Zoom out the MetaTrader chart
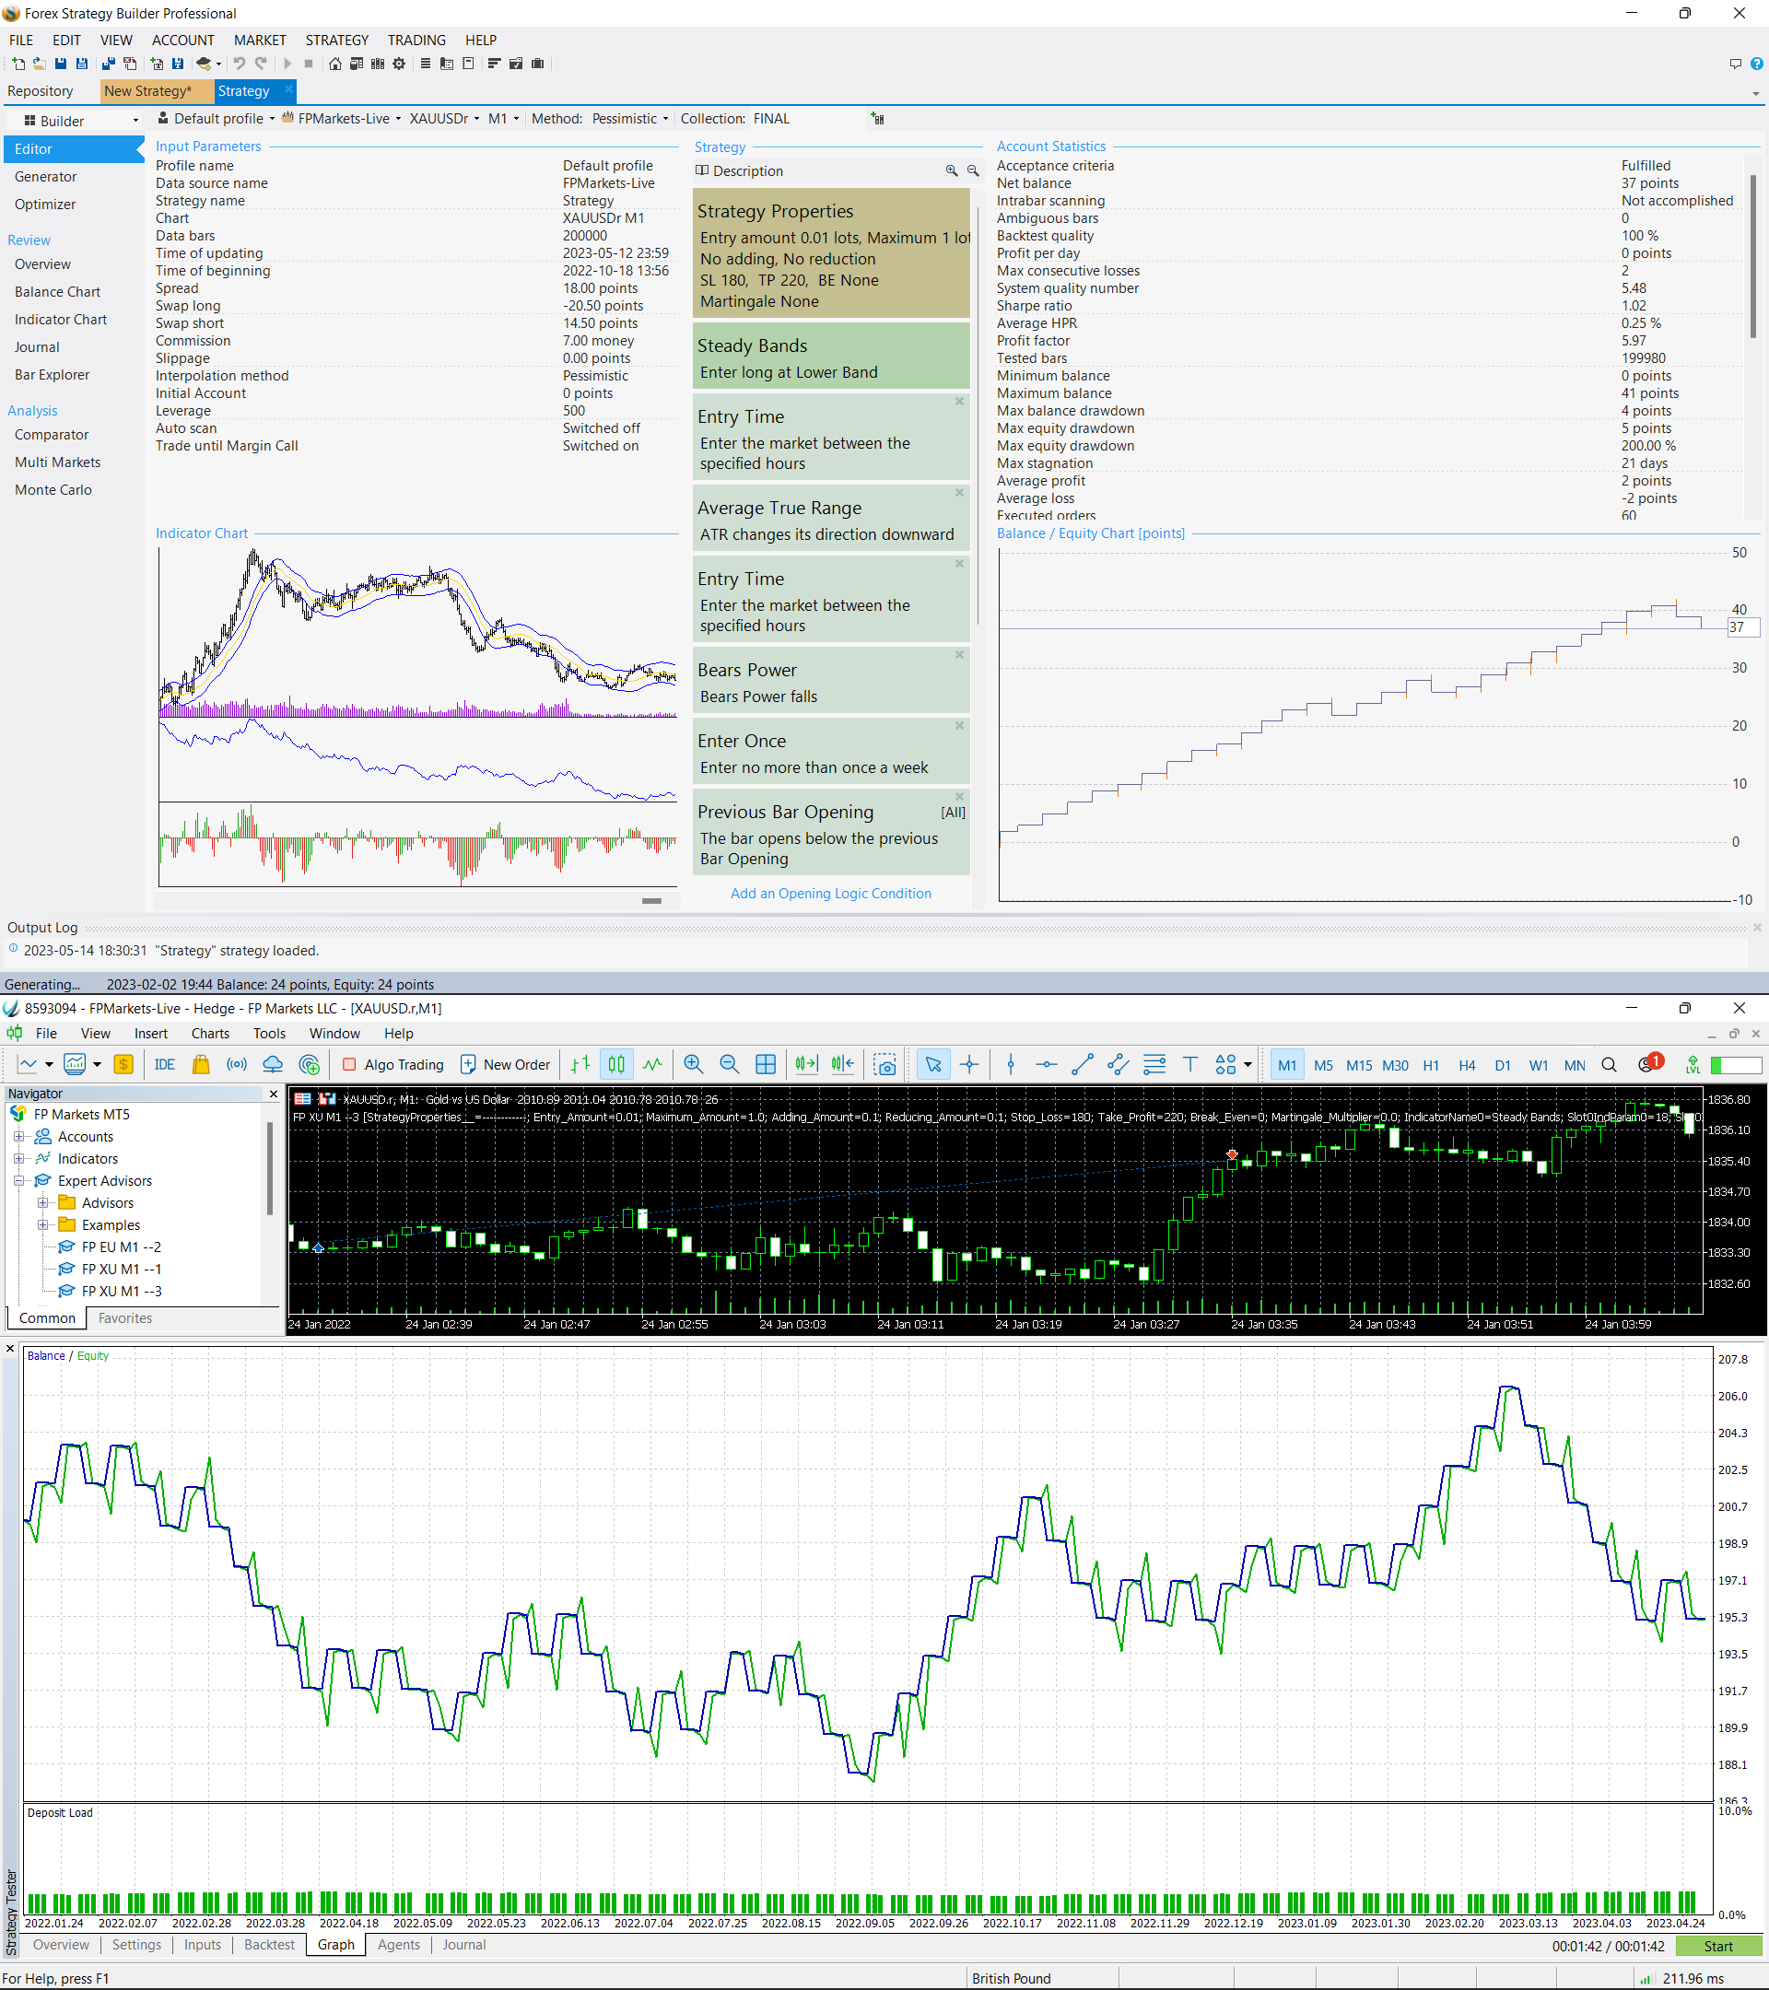Image resolution: width=1769 pixels, height=1990 pixels. (x=729, y=1064)
